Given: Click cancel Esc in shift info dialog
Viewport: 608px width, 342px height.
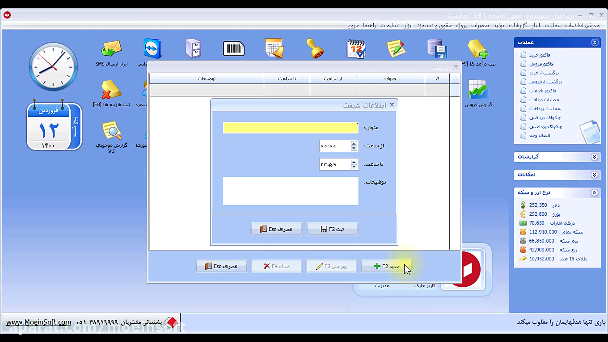Looking at the screenshot, I should [x=276, y=229].
